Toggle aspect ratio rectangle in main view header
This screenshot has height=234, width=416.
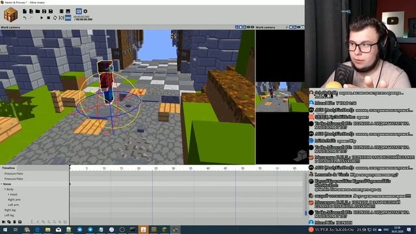(x=248, y=27)
